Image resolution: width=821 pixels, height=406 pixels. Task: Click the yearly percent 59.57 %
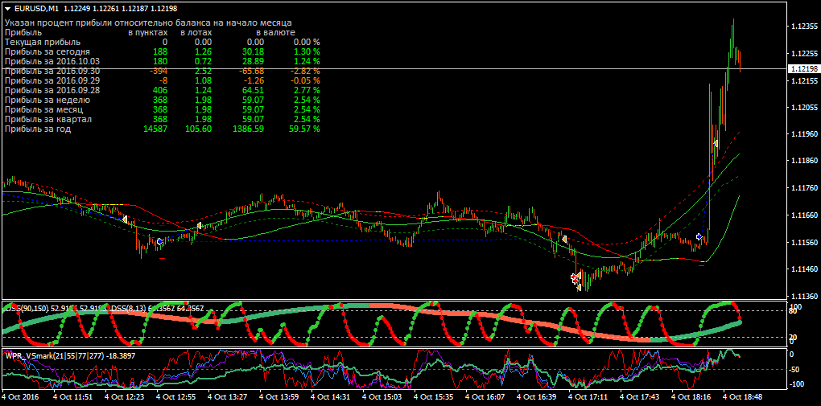(304, 129)
